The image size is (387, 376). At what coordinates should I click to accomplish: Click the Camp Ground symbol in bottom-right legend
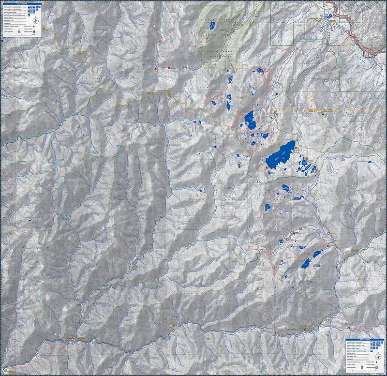[362, 367]
